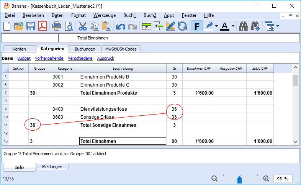Create PDF with the red PDF icon
Viewport: 301px width, 185px height.
pos(43,26)
